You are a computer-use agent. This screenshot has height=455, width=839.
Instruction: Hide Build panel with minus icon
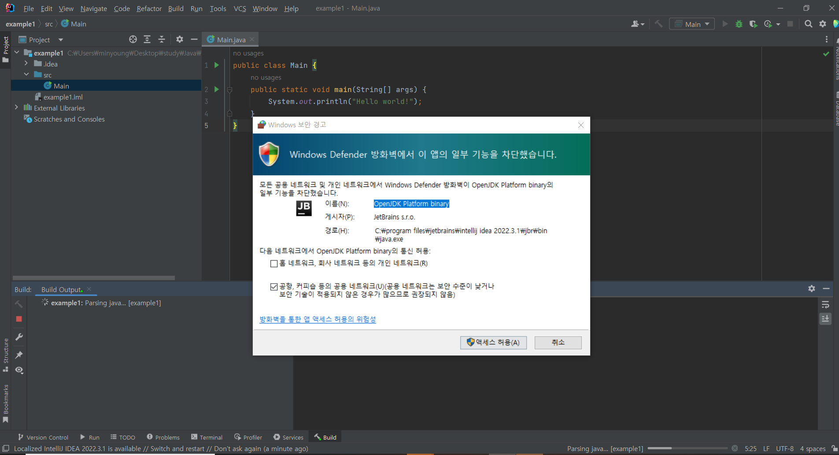point(826,289)
